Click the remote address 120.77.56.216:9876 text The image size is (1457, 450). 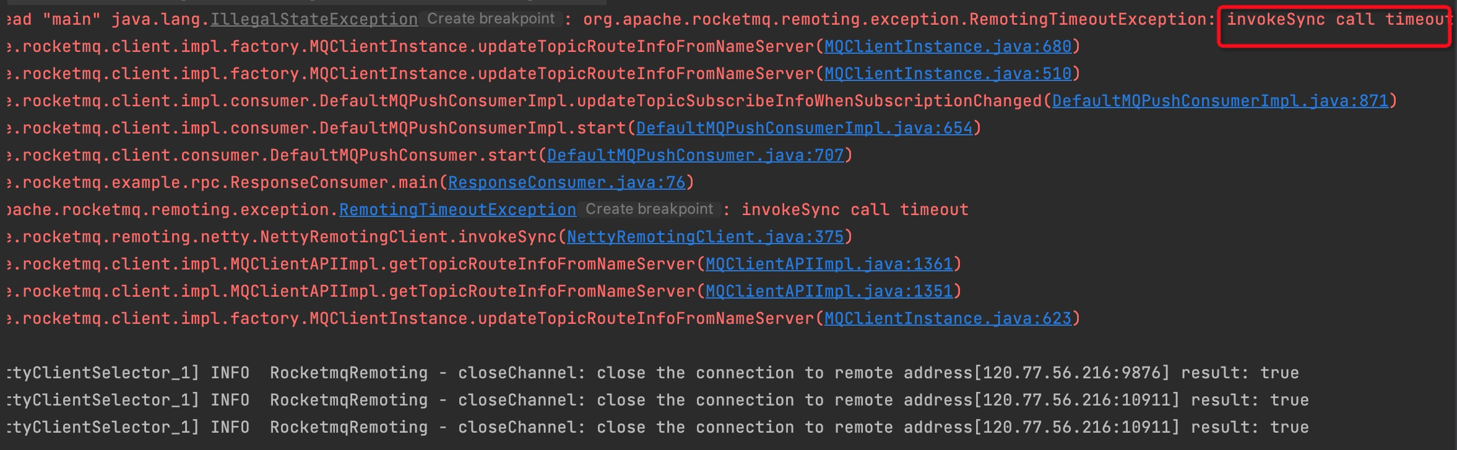[x=1071, y=373]
